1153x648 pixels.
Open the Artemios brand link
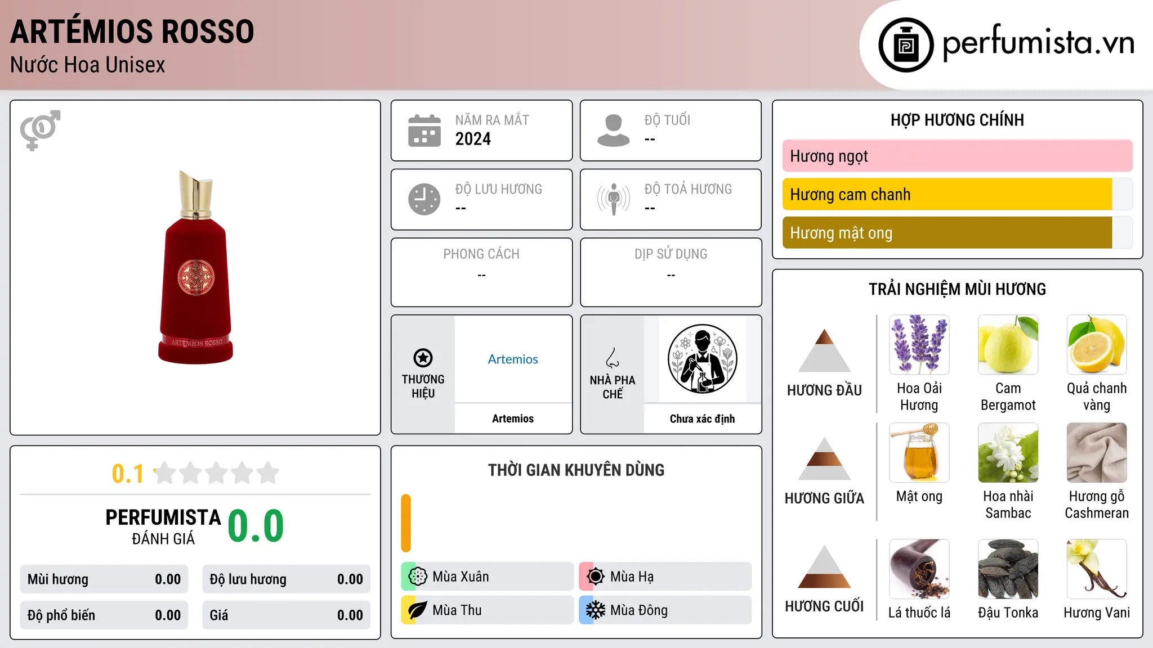(513, 359)
